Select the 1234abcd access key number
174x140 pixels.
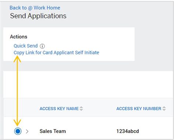coord(128,131)
